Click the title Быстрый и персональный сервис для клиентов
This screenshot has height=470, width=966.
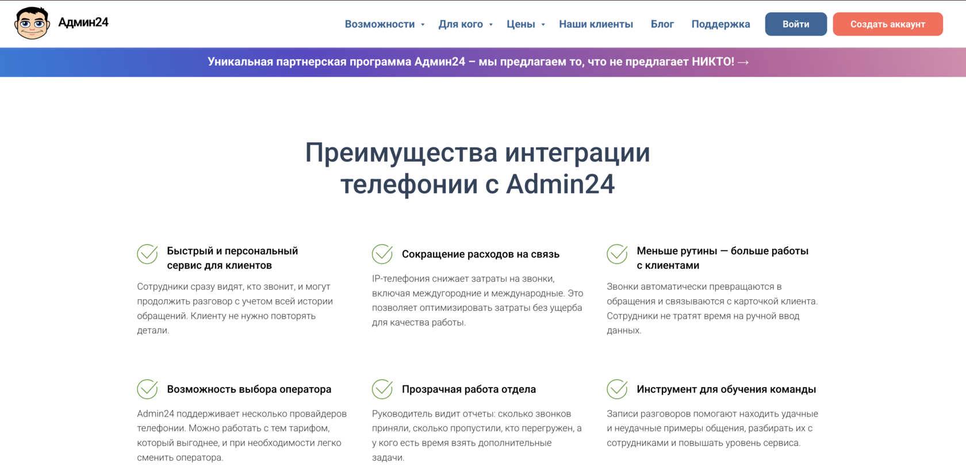[232, 258]
